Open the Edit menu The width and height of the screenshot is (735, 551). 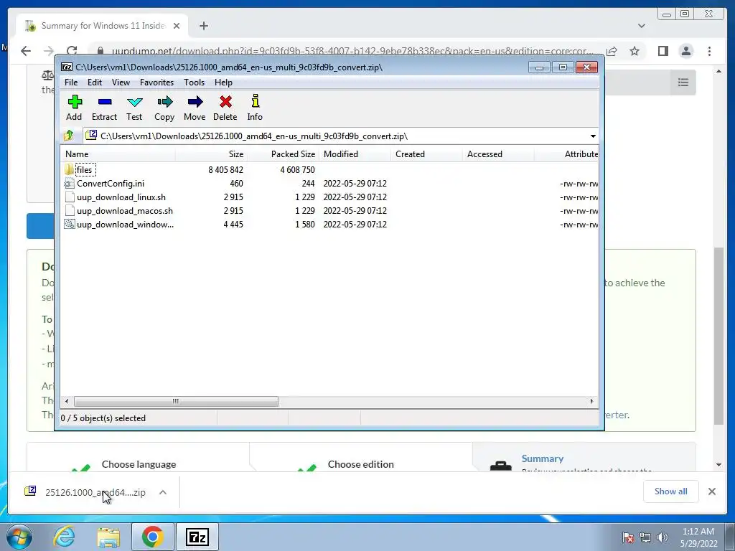point(95,83)
